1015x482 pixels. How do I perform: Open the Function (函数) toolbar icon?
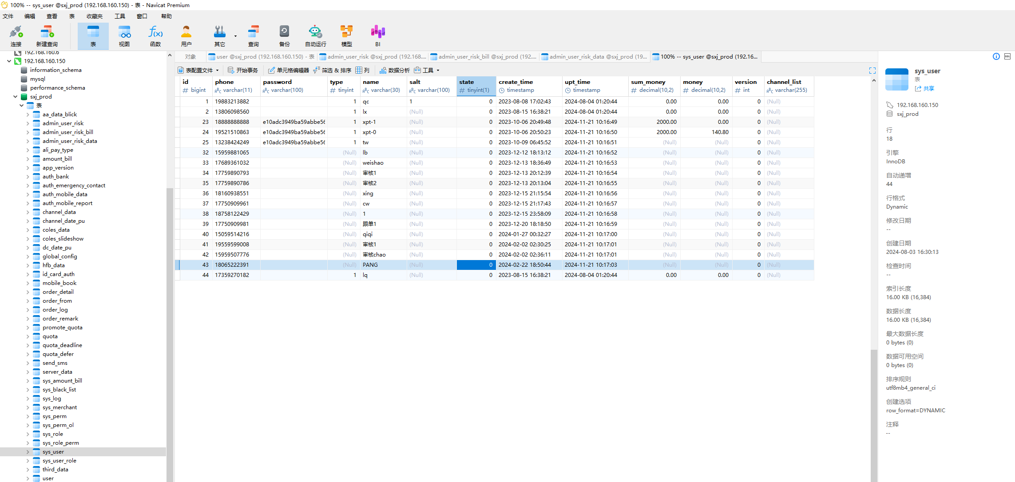(x=155, y=36)
